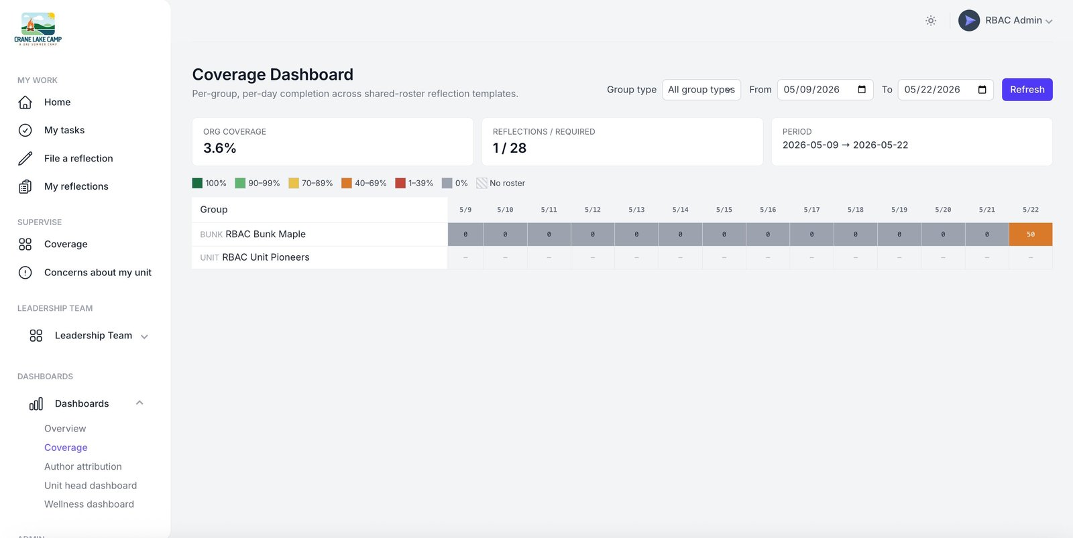
Task: Click the 1–39% red legend swatch
Action: 400,183
